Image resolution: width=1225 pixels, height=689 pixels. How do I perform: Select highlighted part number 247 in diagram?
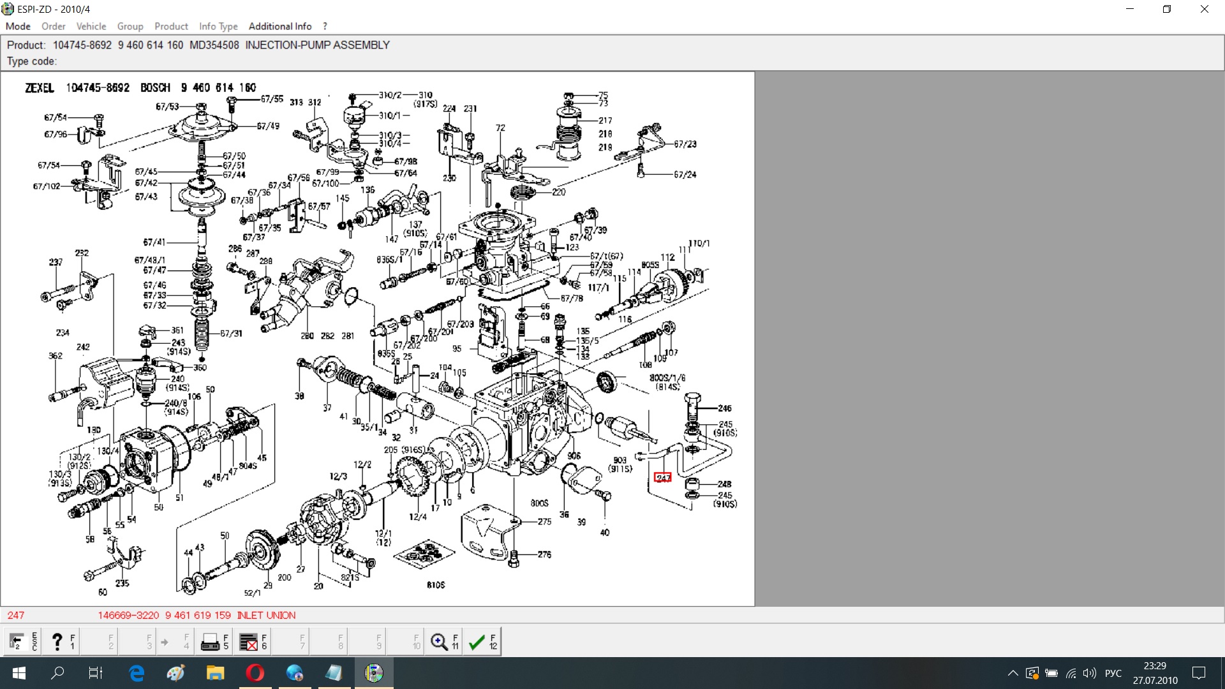coord(663,478)
